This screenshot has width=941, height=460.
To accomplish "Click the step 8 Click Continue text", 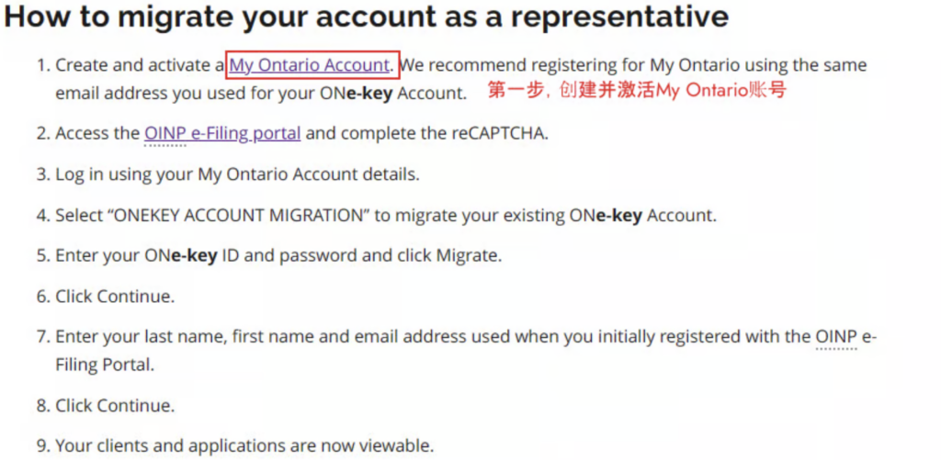I will click(x=115, y=406).
